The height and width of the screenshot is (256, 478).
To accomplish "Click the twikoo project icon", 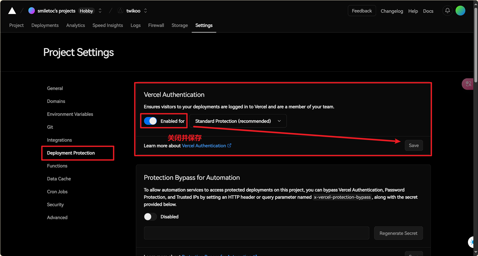I will pos(120,11).
